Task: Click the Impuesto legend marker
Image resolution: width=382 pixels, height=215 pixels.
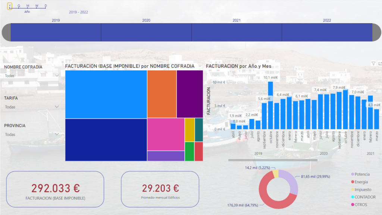Action: 353,190
